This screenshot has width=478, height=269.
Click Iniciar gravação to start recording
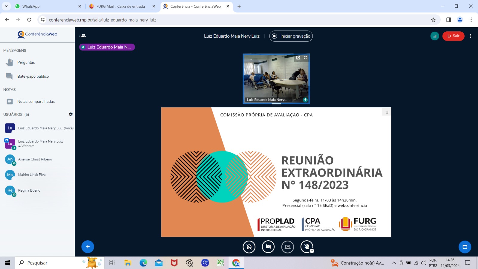(291, 36)
